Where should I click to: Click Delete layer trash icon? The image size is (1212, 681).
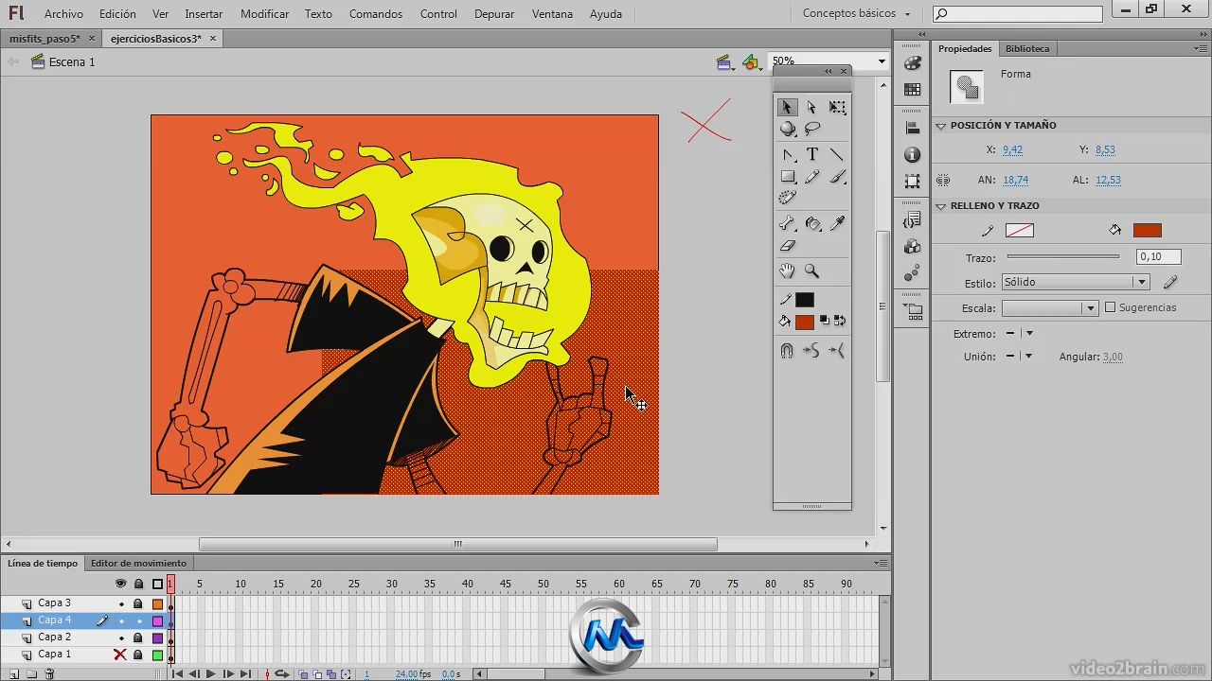(50, 674)
